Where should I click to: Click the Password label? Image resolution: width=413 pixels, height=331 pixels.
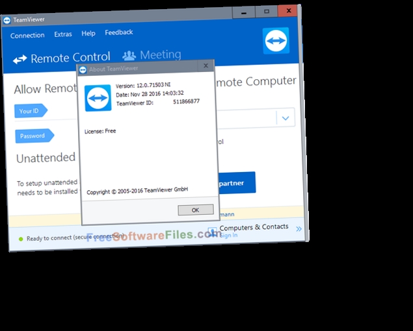(x=34, y=136)
